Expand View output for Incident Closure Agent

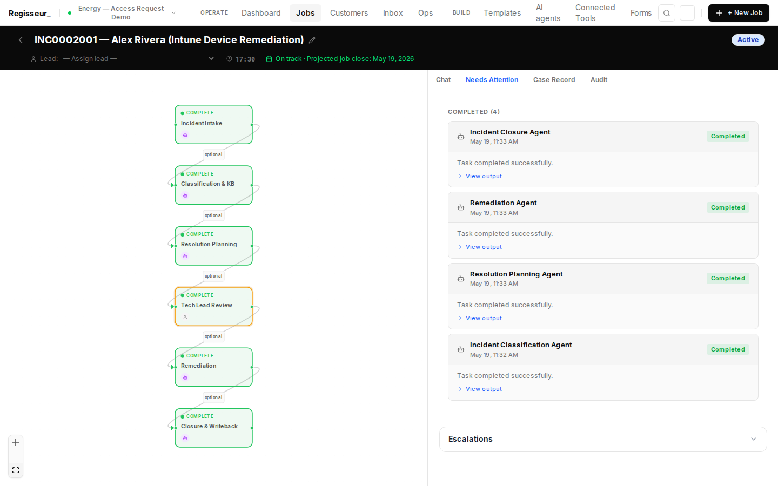(480, 176)
